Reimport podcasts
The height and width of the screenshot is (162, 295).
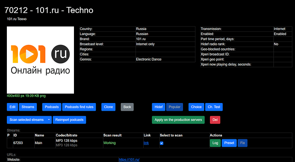coord(69,120)
